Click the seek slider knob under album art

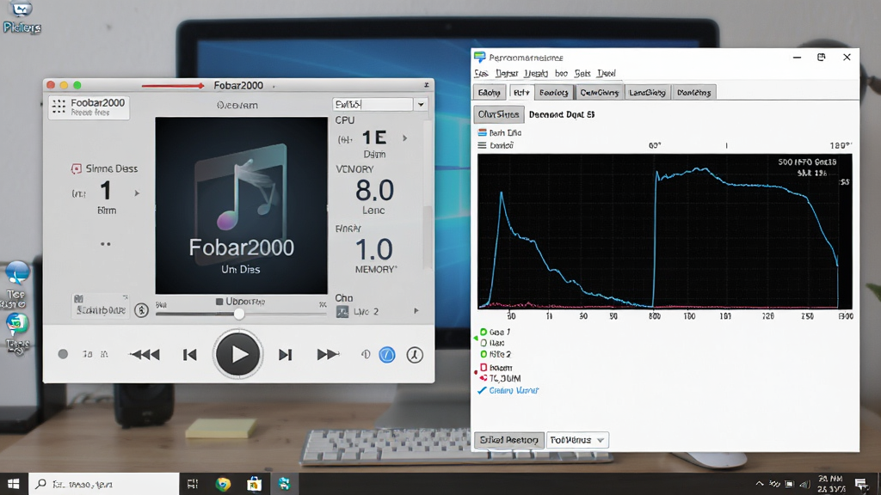click(x=239, y=314)
